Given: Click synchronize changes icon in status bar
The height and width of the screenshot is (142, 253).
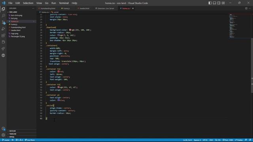Looking at the screenshot, I should (x=13, y=140).
